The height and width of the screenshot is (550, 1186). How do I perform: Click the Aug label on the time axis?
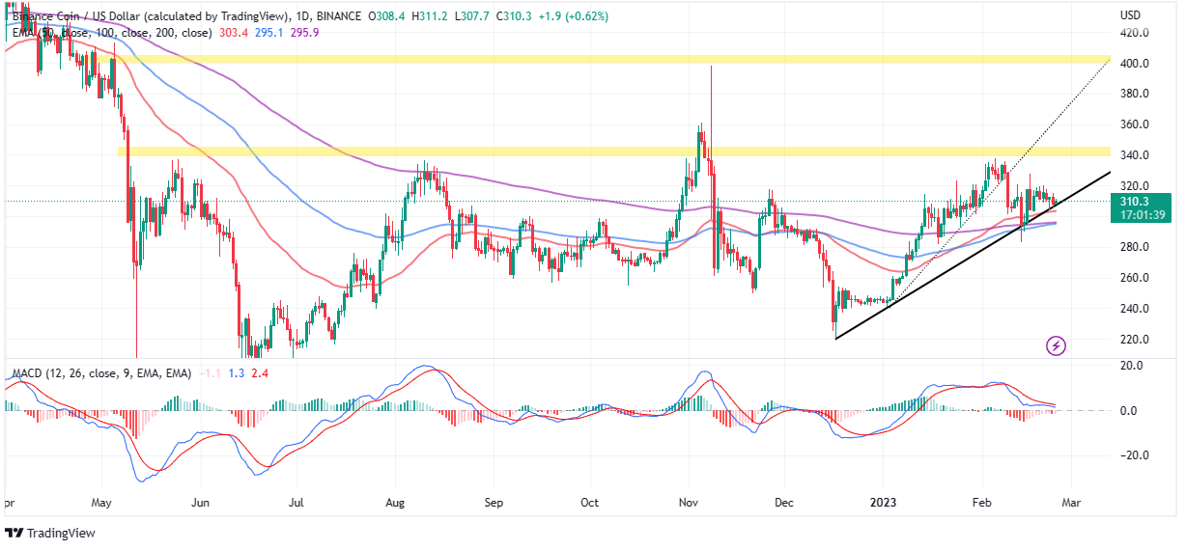394,503
